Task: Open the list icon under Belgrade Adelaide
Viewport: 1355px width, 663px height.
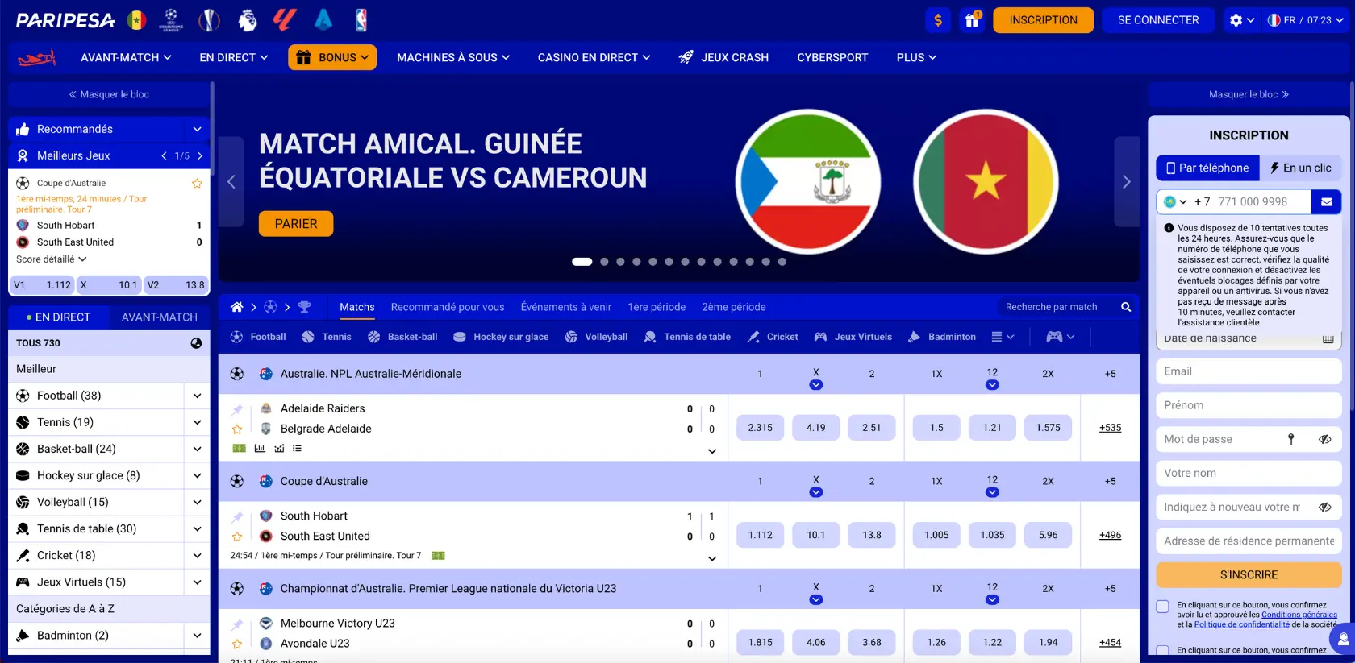Action: click(298, 449)
